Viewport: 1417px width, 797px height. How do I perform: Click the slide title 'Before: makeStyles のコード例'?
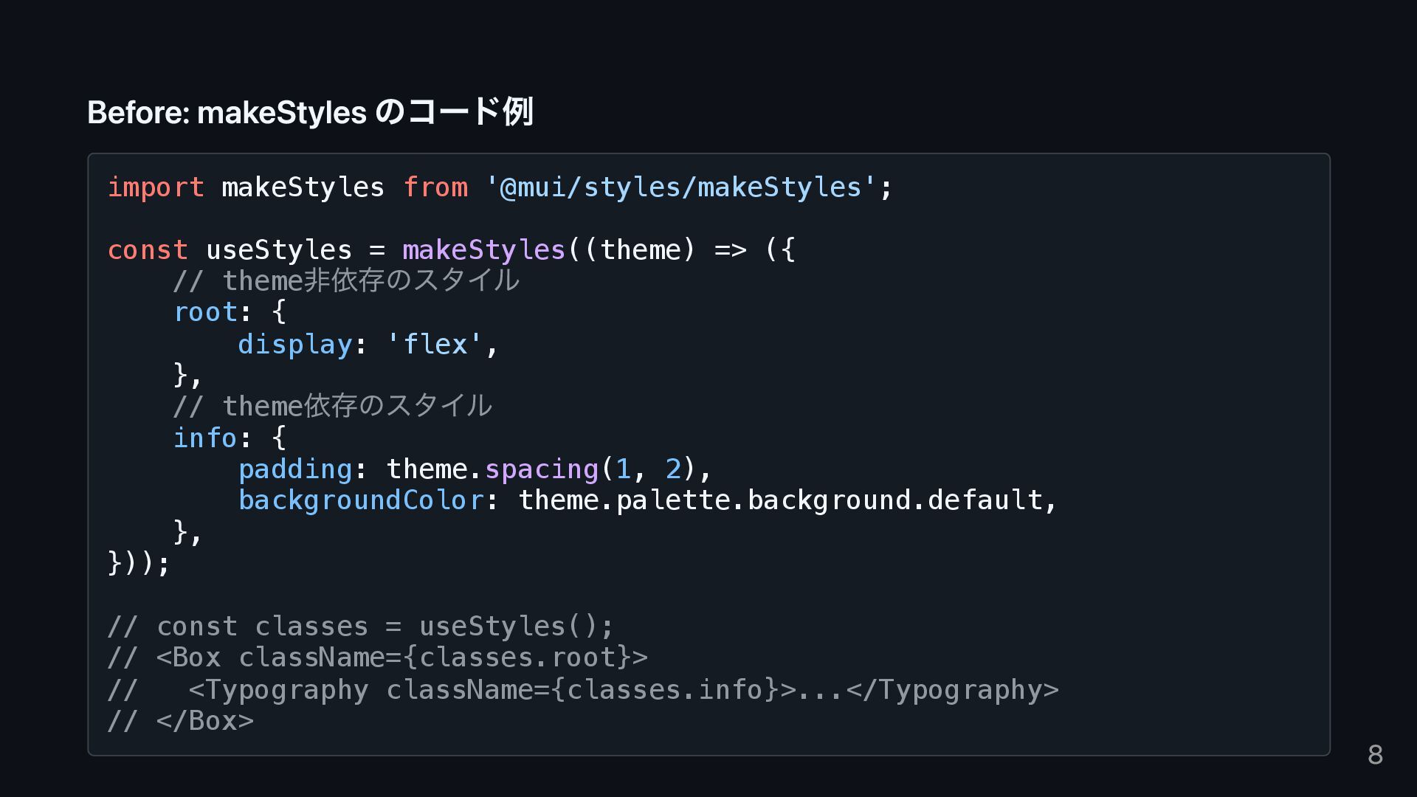pos(310,112)
